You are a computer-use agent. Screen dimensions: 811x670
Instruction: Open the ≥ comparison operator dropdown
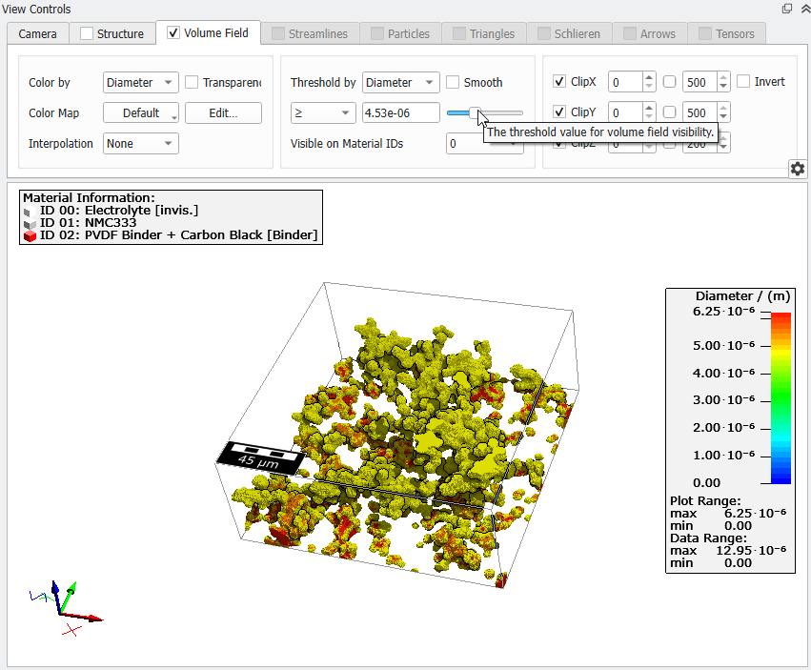click(x=323, y=112)
